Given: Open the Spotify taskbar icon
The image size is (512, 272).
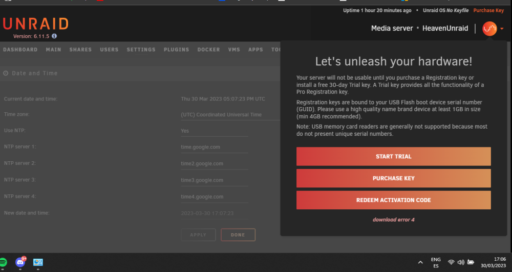Looking at the screenshot, I should (3, 262).
